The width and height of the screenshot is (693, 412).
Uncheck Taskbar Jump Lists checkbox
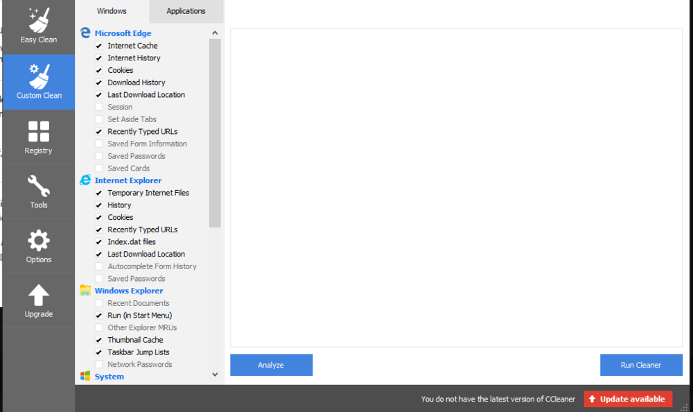(99, 352)
